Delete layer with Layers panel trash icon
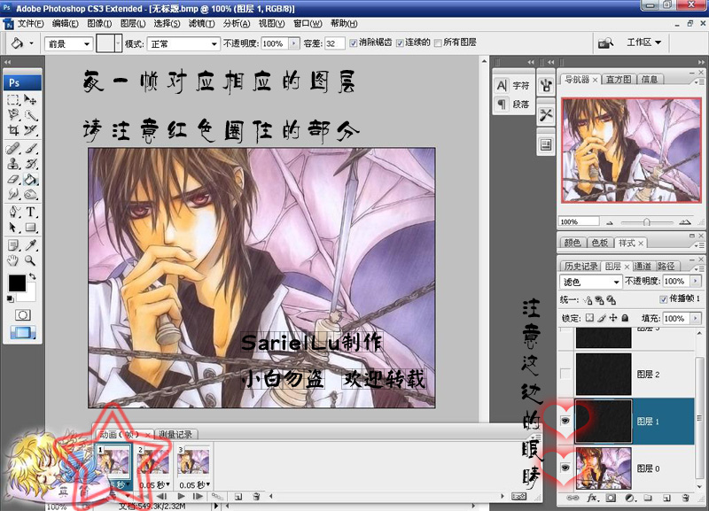Viewport: 709px width, 511px height. coord(685,498)
